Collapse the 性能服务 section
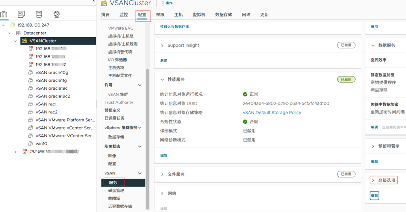 coord(162,80)
